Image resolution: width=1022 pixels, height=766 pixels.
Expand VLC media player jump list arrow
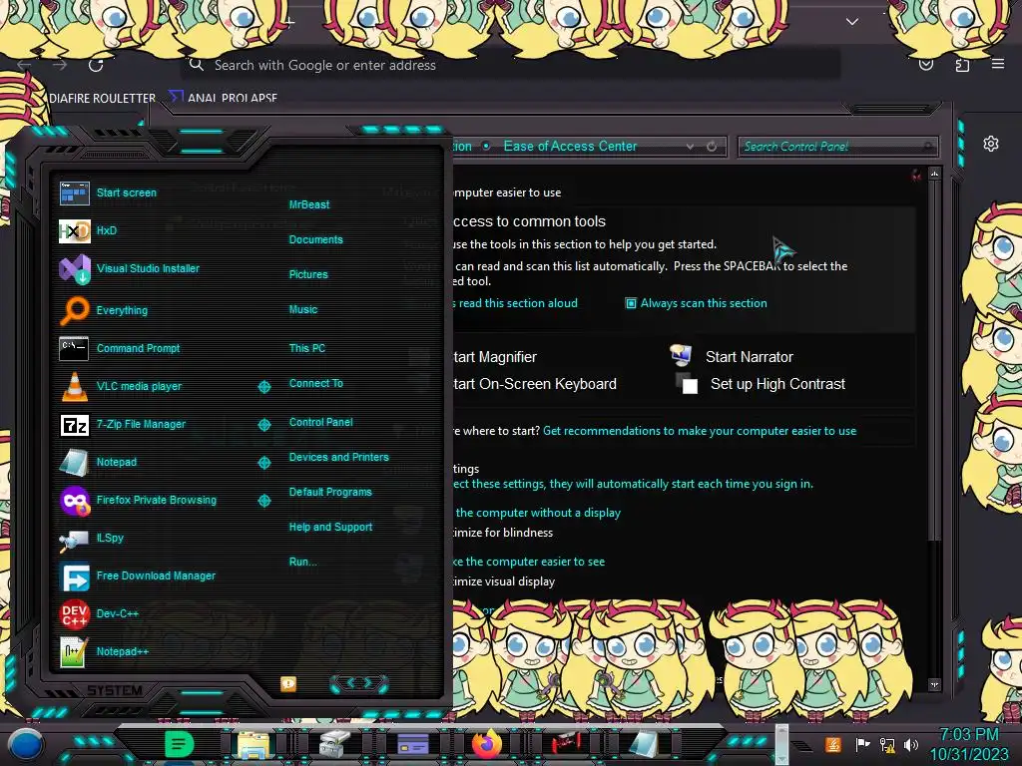pyautogui.click(x=263, y=387)
